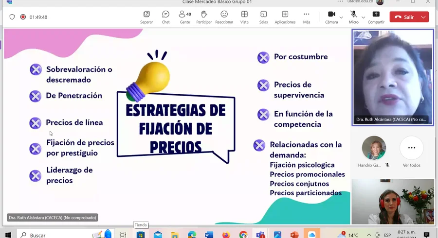Click 'Fijación psicologica' slide text
The height and width of the screenshot is (238, 438).
tap(302, 165)
